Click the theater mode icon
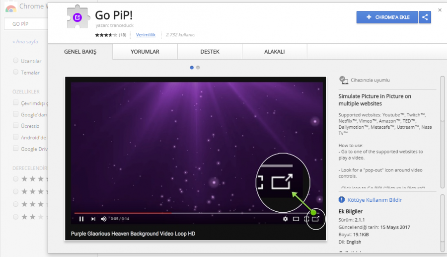Screen dimensions: 447x257 click(x=296, y=219)
